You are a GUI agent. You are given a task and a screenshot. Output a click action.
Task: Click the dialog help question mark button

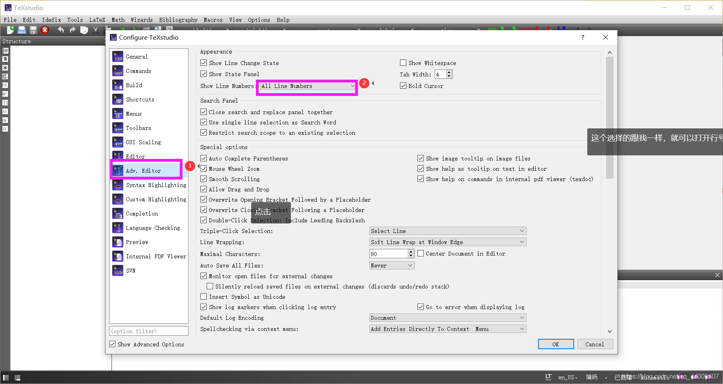[x=583, y=37]
